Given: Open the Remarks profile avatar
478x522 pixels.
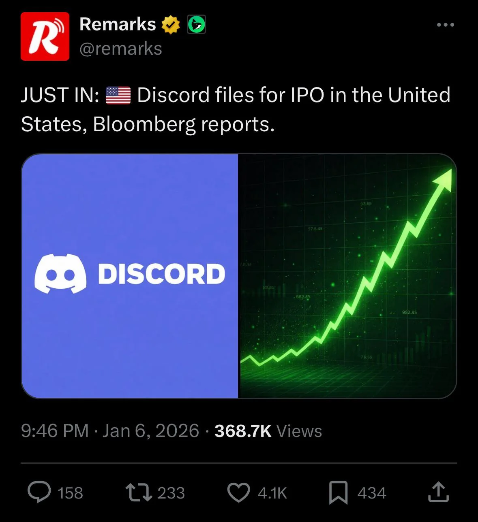Looking at the screenshot, I should (x=45, y=36).
